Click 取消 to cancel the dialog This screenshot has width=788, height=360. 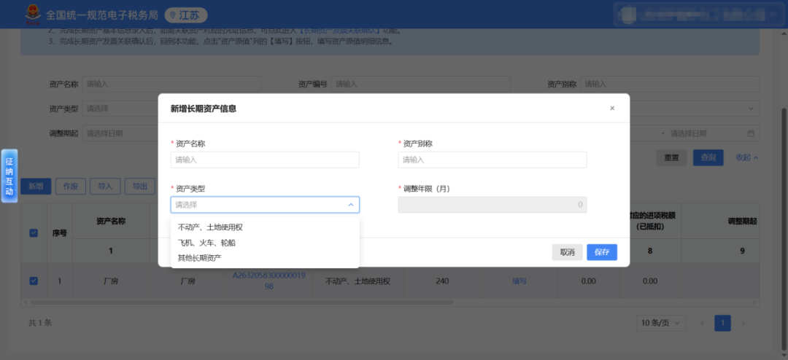click(x=567, y=252)
